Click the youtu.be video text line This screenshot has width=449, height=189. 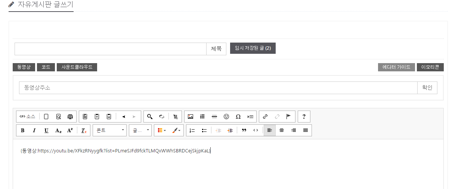[116, 151]
